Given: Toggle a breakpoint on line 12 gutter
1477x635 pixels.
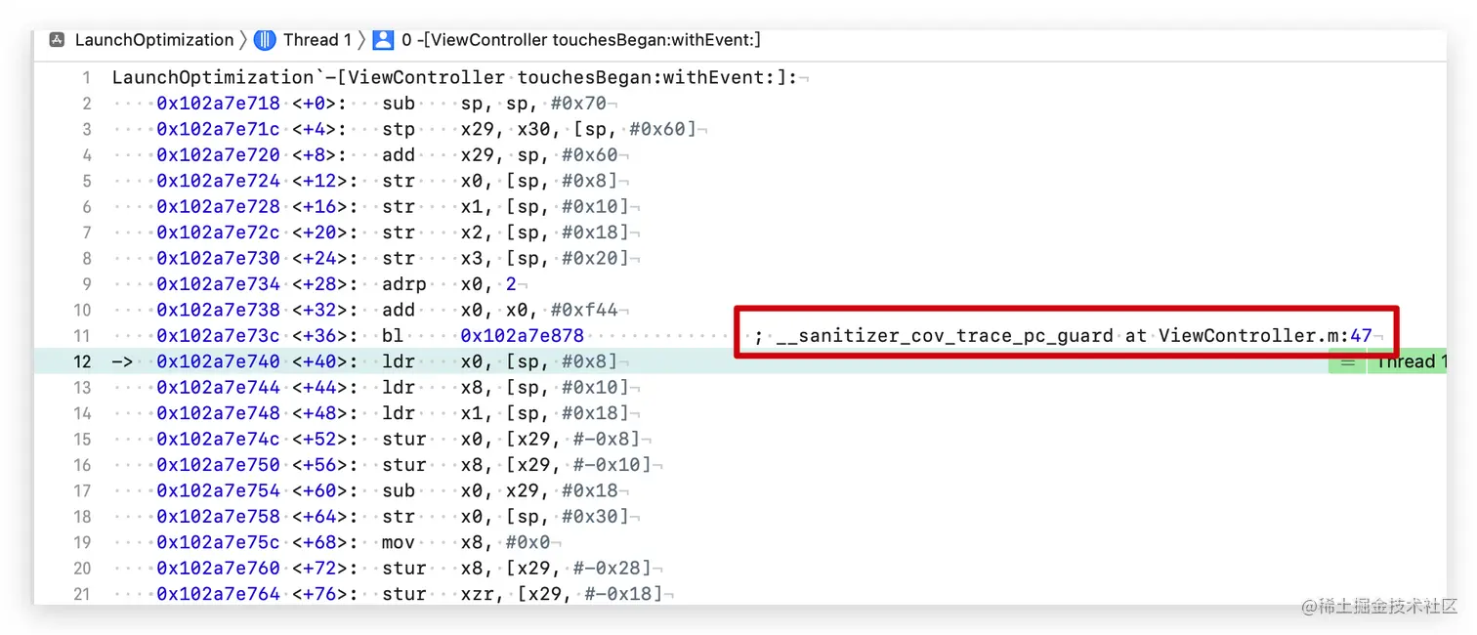Looking at the screenshot, I should pyautogui.click(x=83, y=360).
